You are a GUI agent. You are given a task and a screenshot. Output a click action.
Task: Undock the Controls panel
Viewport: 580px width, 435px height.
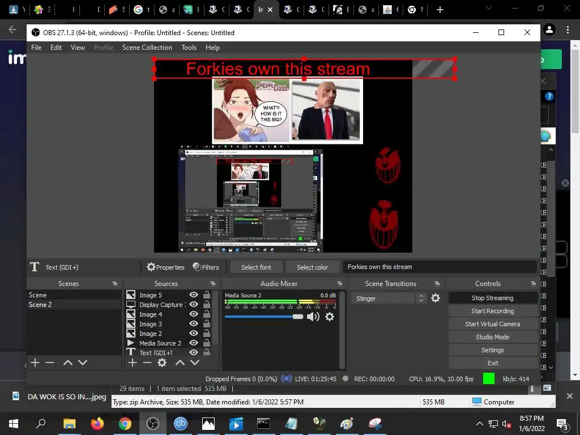(x=534, y=284)
